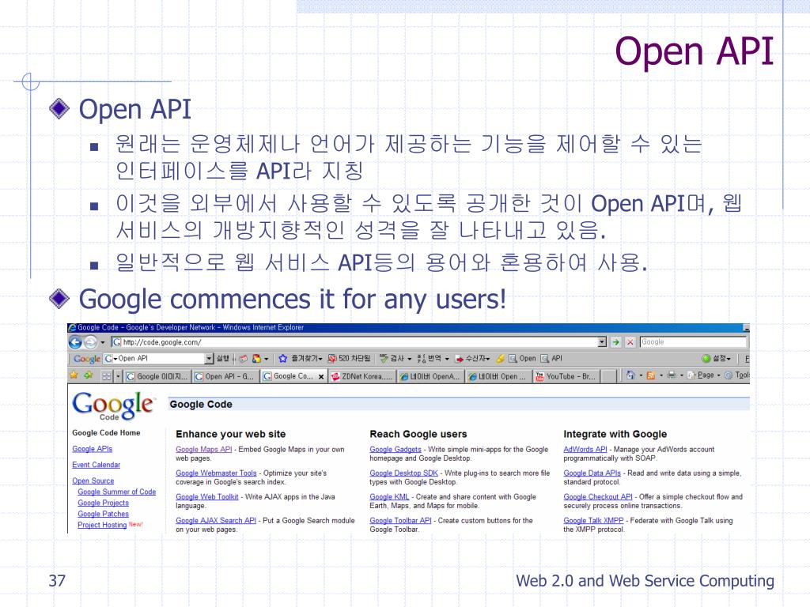Click the 수신자 send-to icon
Image resolution: width=810 pixels, height=607 pixels.
[x=460, y=359]
